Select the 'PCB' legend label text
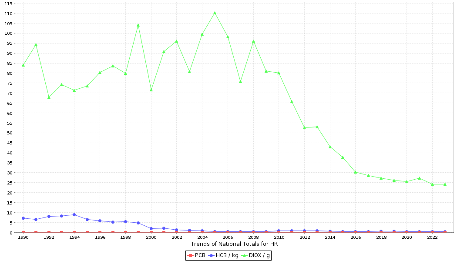 pyautogui.click(x=200, y=255)
